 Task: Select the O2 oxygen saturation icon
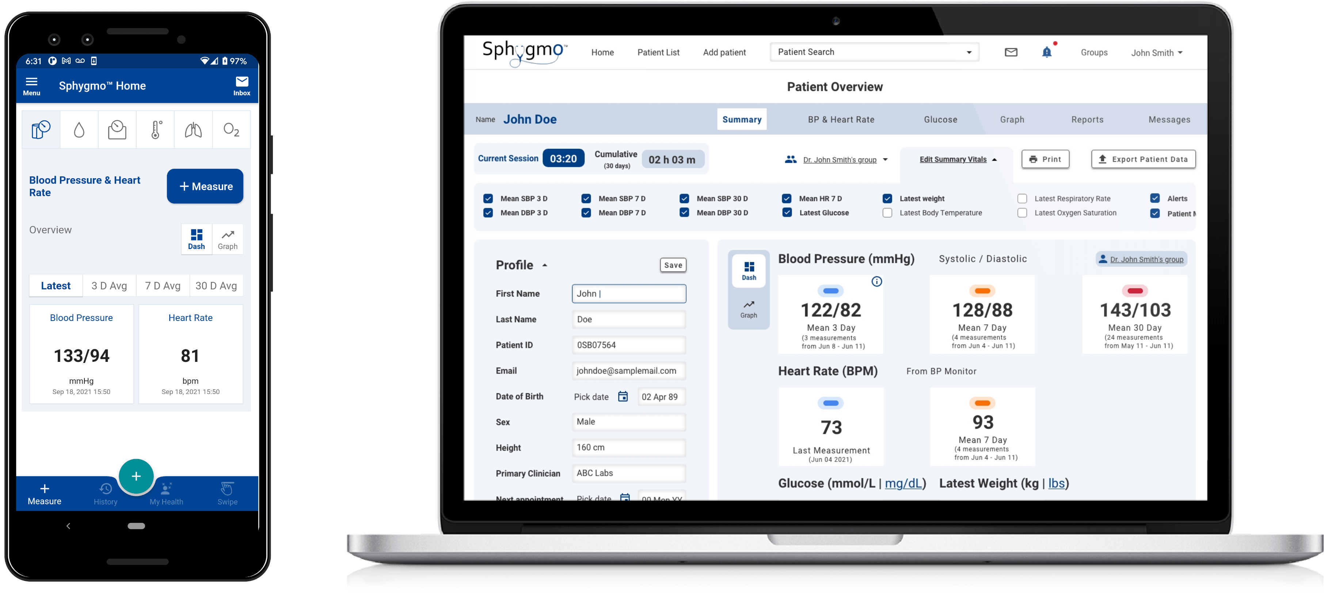(231, 130)
